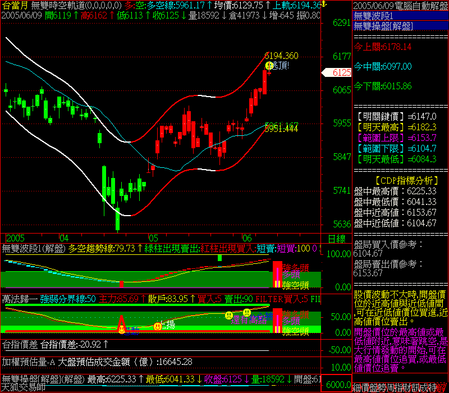Screen dimensions: 449x393
Task: Click the "[CDP指標分析]" heading
Action: (x=406, y=180)
